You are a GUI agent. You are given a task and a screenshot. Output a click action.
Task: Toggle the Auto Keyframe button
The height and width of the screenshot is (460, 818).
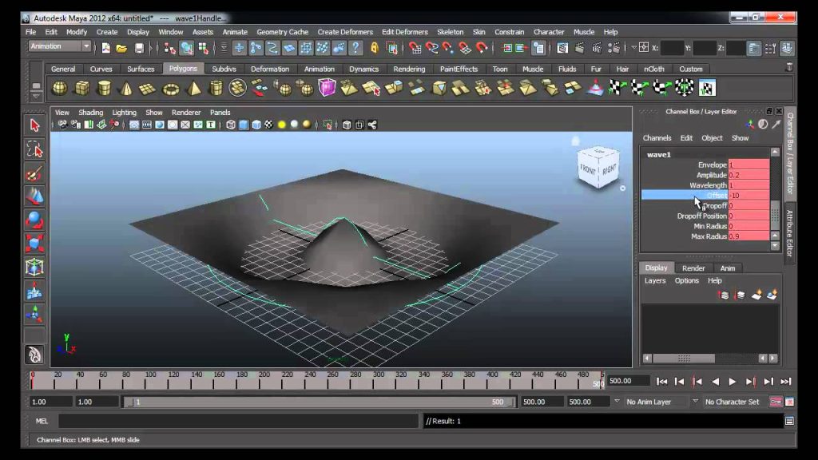776,402
